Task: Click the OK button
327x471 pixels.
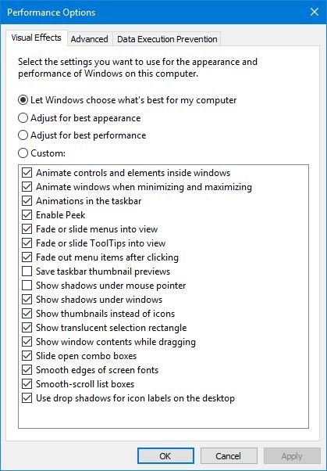Action: click(165, 456)
